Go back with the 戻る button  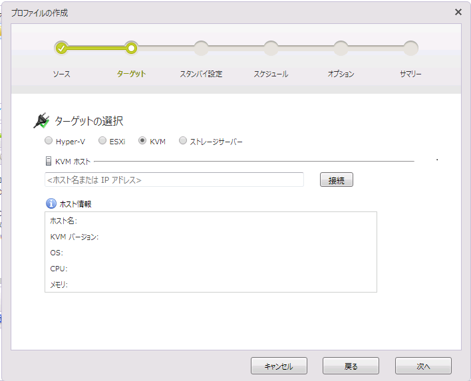click(x=351, y=366)
